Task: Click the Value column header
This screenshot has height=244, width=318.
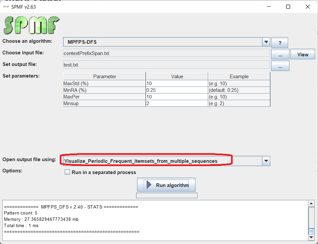Action: tap(177, 76)
